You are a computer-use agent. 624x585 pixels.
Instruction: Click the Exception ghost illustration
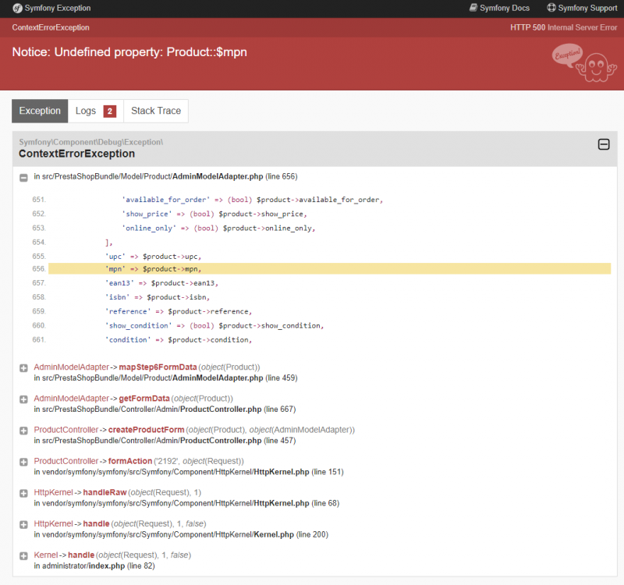pyautogui.click(x=584, y=63)
